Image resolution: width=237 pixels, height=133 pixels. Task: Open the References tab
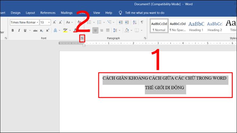[48, 13]
